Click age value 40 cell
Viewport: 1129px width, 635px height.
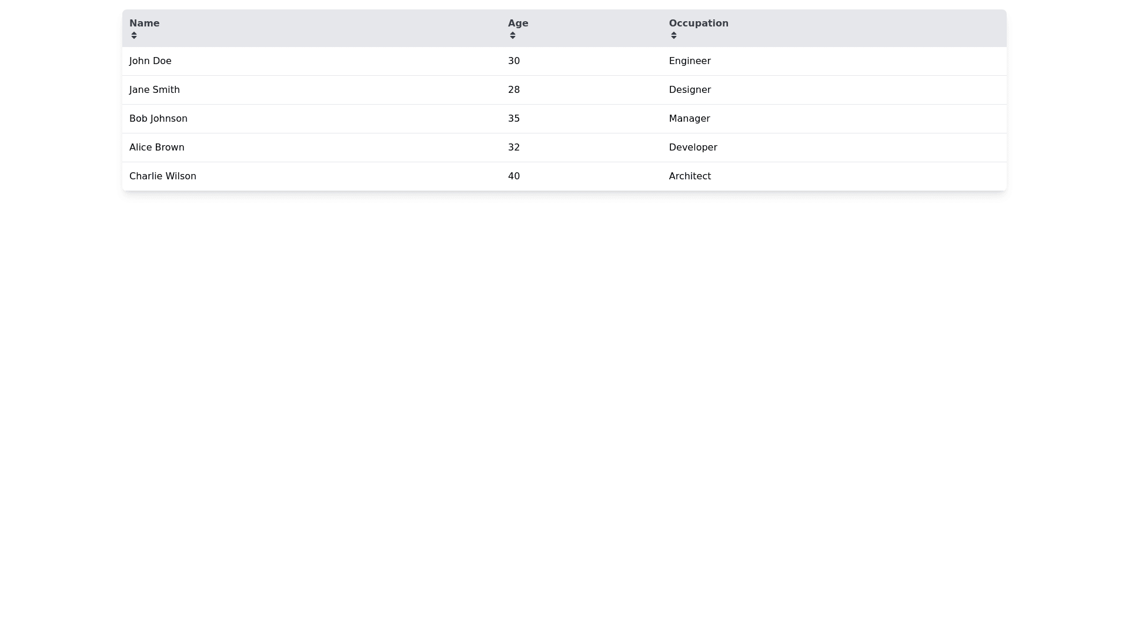pyautogui.click(x=514, y=176)
